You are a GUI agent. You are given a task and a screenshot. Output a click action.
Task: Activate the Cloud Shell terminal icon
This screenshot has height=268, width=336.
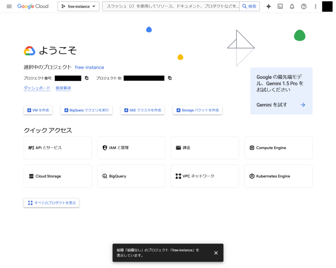click(x=280, y=6)
